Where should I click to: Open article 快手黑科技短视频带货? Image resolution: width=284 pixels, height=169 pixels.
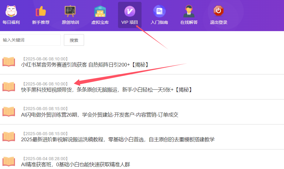pos(107,90)
